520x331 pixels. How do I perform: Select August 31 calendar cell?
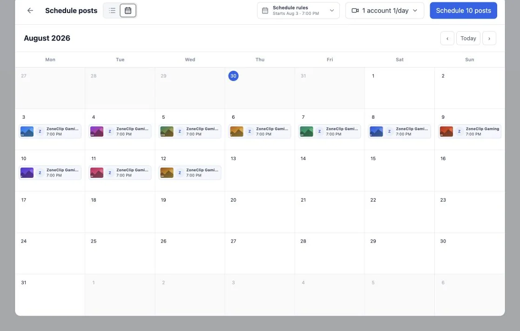[x=50, y=295]
